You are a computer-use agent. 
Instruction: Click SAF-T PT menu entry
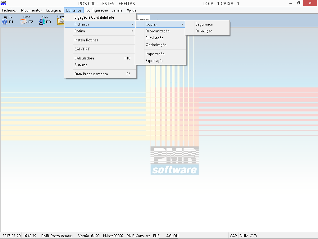(x=82, y=49)
